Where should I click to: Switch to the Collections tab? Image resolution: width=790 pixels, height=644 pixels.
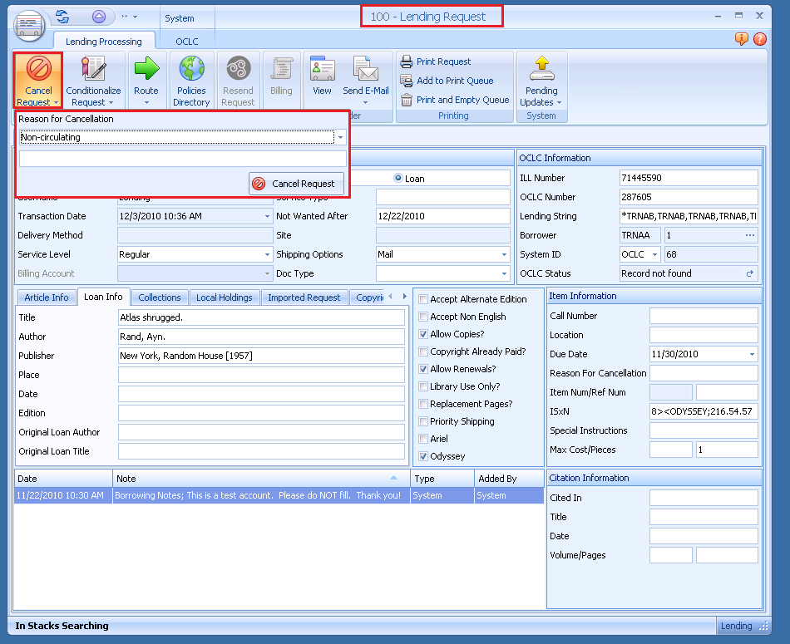pos(159,297)
